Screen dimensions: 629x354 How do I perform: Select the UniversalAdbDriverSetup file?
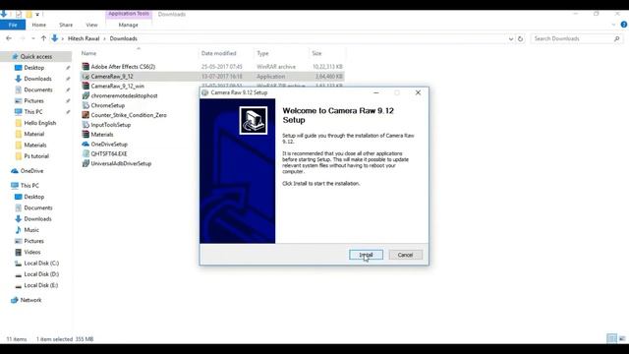[121, 163]
